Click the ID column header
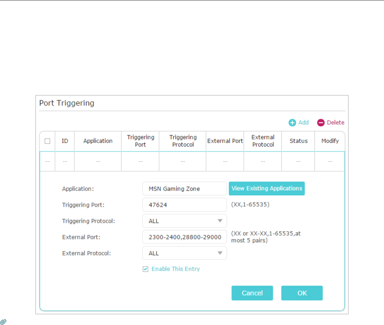 click(65, 141)
